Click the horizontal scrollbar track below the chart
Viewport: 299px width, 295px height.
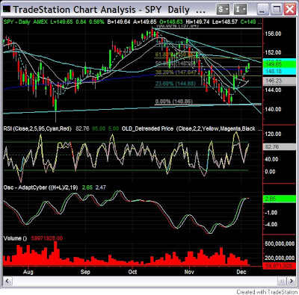pos(149,282)
